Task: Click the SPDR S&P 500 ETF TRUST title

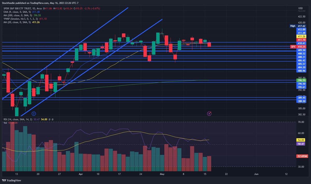Action: (x=18, y=9)
